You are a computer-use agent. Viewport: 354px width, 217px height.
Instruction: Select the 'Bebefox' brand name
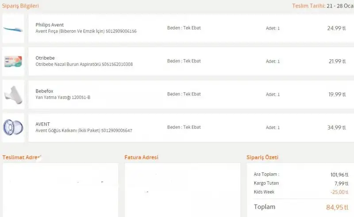44,91
